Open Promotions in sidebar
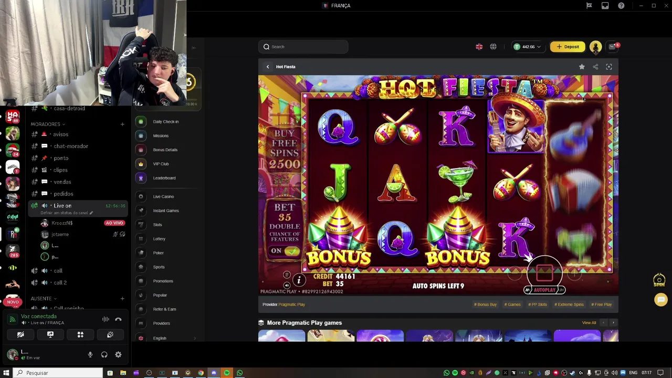The image size is (672, 378). click(x=163, y=281)
